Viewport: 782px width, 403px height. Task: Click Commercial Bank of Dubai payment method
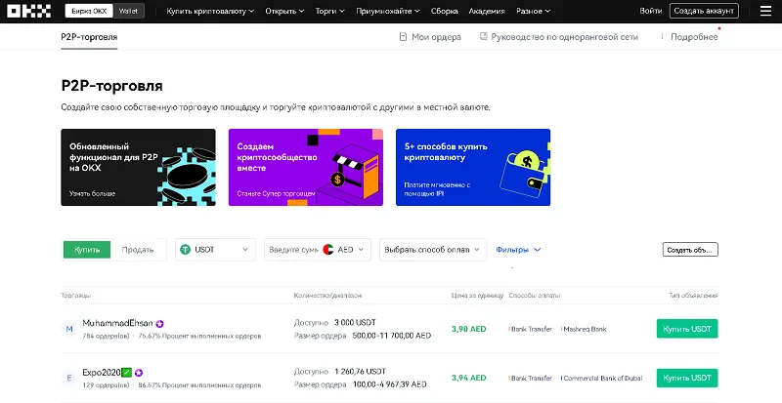[602, 378]
